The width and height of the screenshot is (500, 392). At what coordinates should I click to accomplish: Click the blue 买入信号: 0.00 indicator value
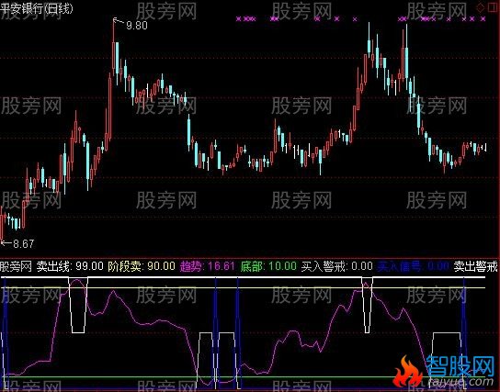pyautogui.click(x=414, y=266)
